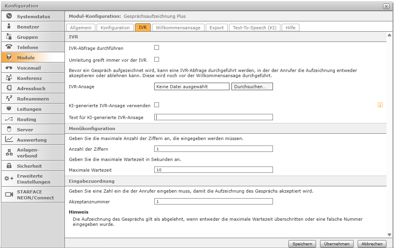Focus the Akzeptanznummer input field
Viewport: 394px width, 248px height.
tap(213, 201)
